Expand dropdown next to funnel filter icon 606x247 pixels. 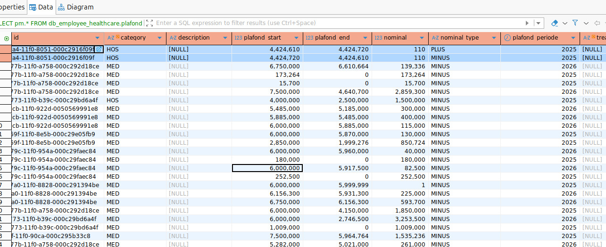tap(586, 23)
